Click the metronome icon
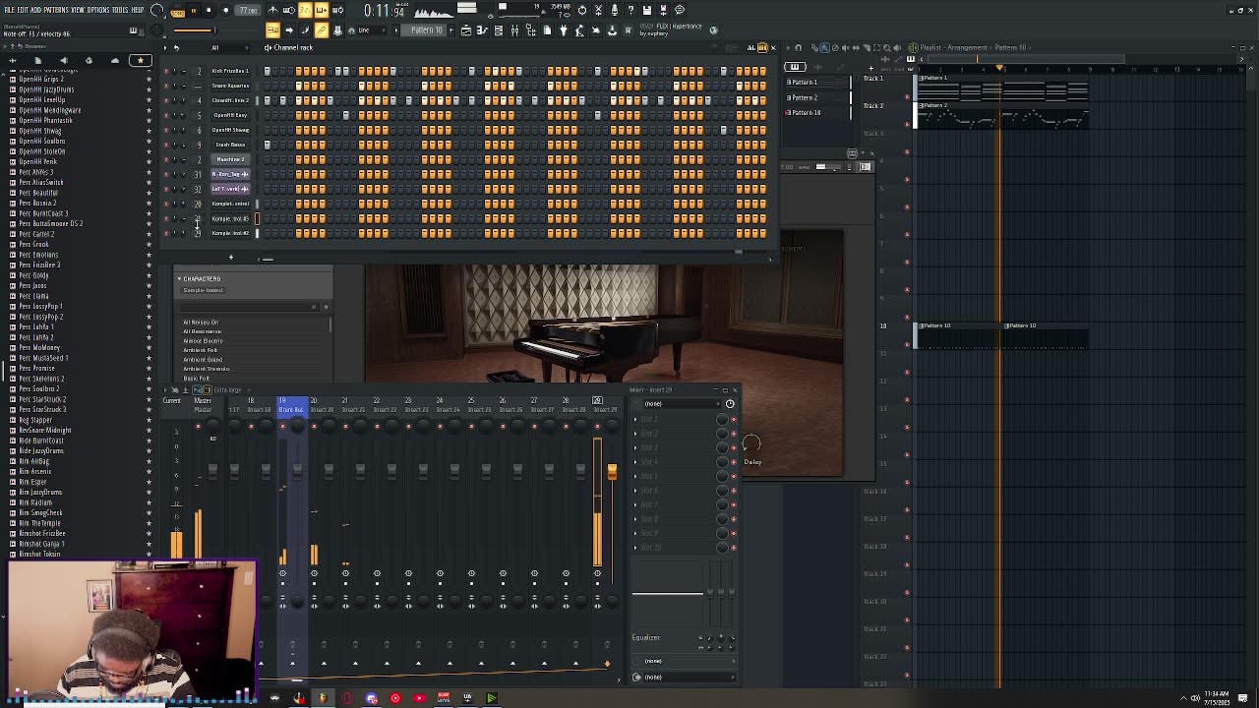Image resolution: width=1259 pixels, height=708 pixels. tap(272, 10)
